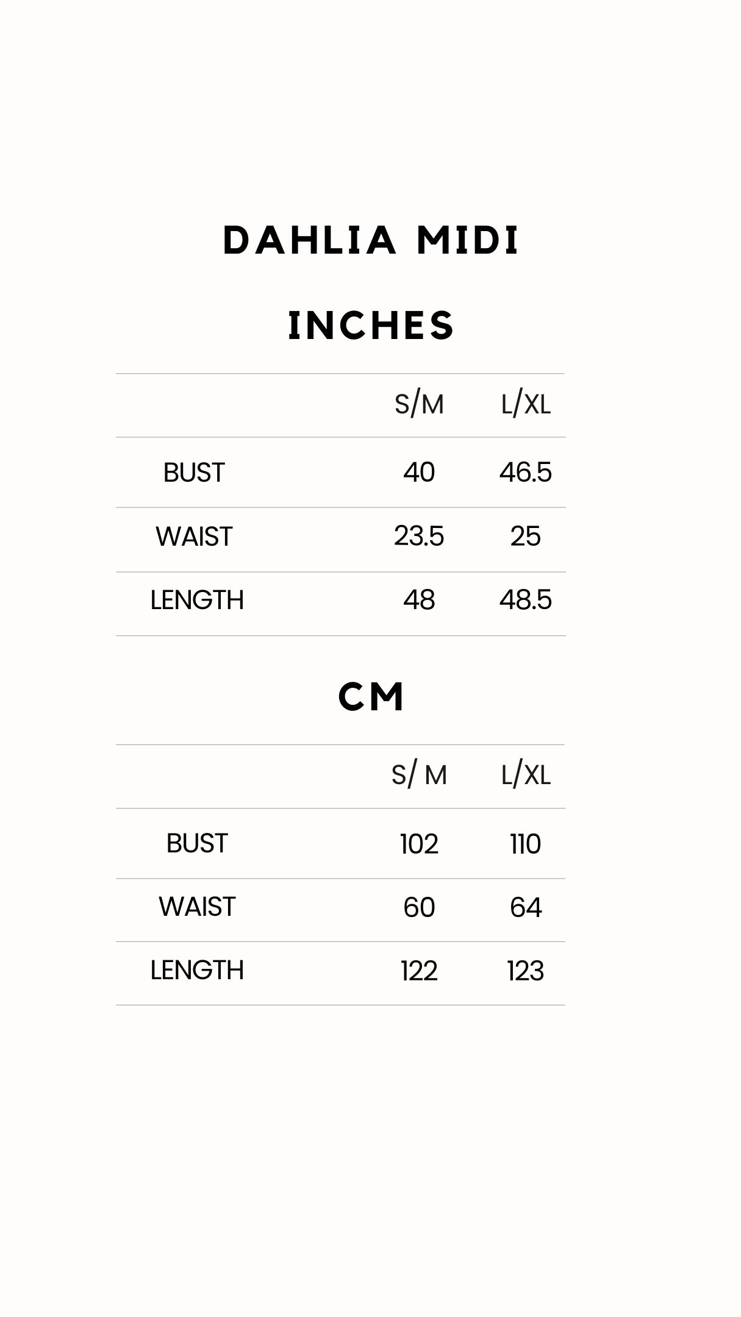
Task: Select the BUST row label in inches table
Action: tap(194, 473)
